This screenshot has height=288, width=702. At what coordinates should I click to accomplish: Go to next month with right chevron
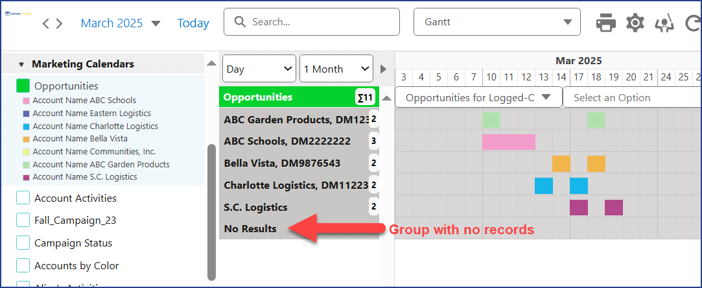point(59,24)
